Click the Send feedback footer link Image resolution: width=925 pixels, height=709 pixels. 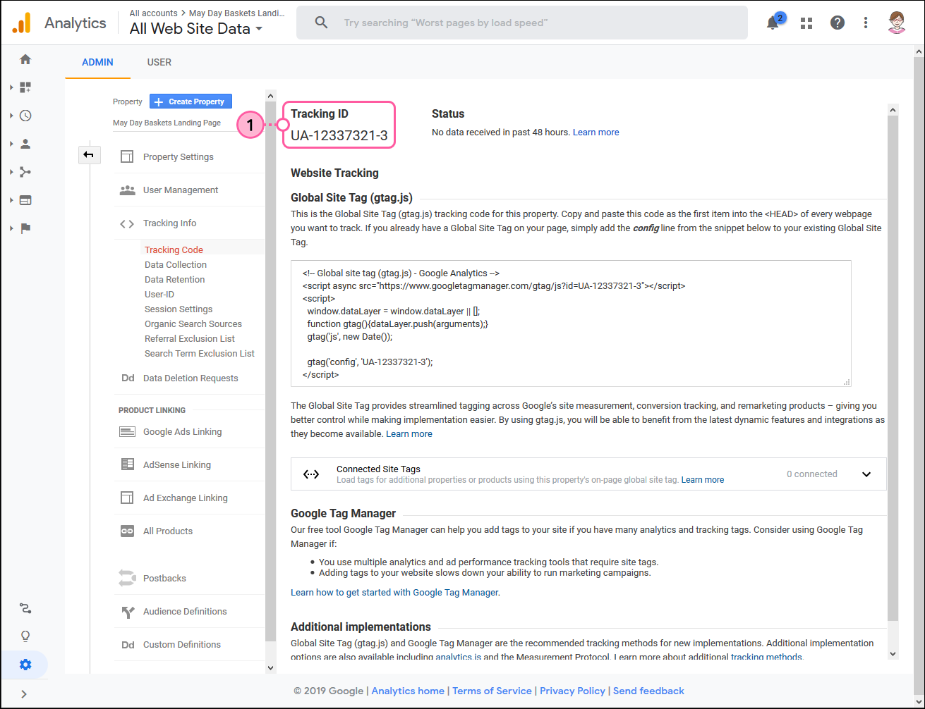648,691
